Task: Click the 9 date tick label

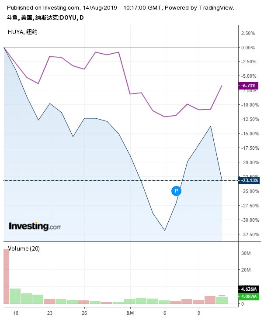Action: point(199,313)
